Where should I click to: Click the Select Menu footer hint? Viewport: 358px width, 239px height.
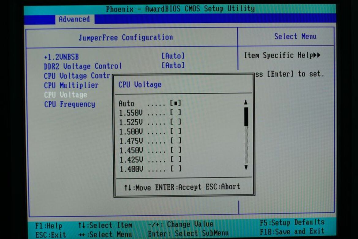105,234
